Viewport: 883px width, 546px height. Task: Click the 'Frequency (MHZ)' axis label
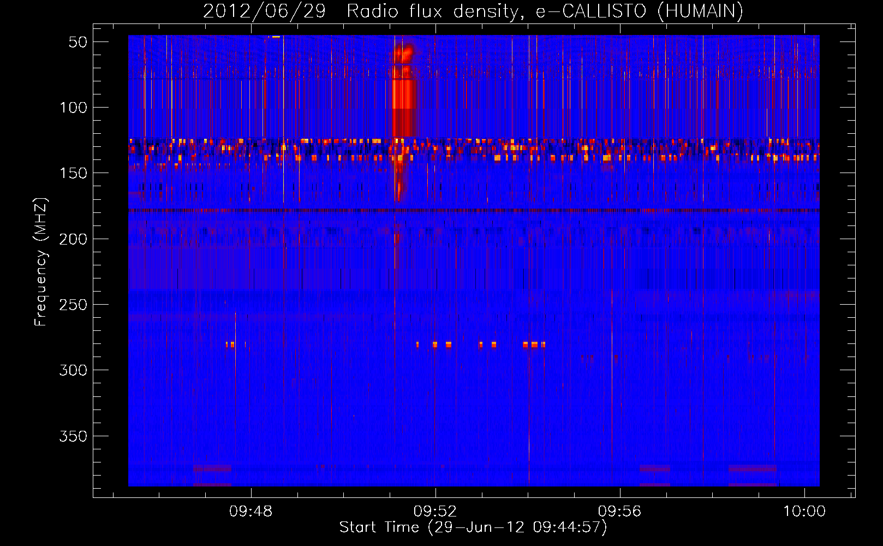[41, 262]
